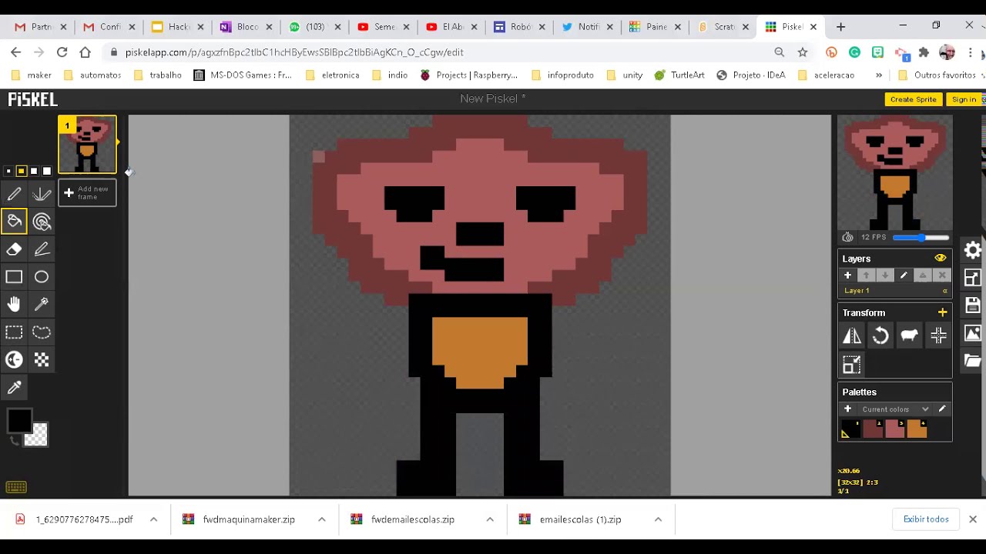Move Layer down arrow button

click(885, 275)
